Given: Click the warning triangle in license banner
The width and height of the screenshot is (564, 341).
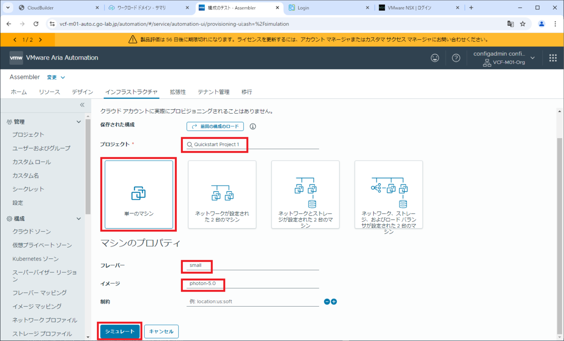Looking at the screenshot, I should click(x=133, y=40).
